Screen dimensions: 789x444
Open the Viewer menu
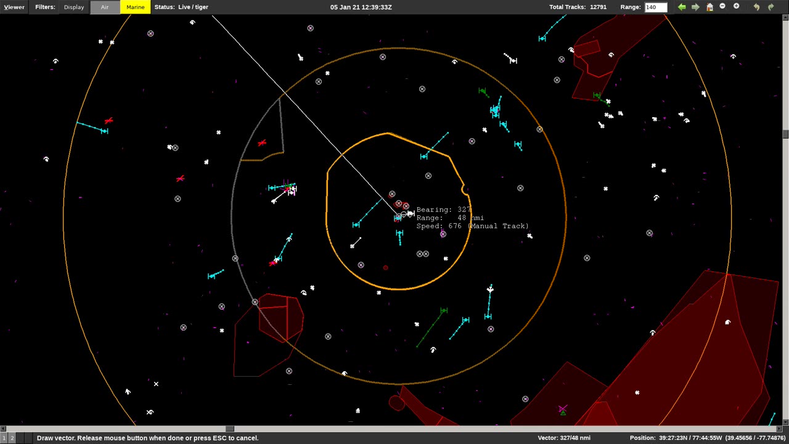14,7
